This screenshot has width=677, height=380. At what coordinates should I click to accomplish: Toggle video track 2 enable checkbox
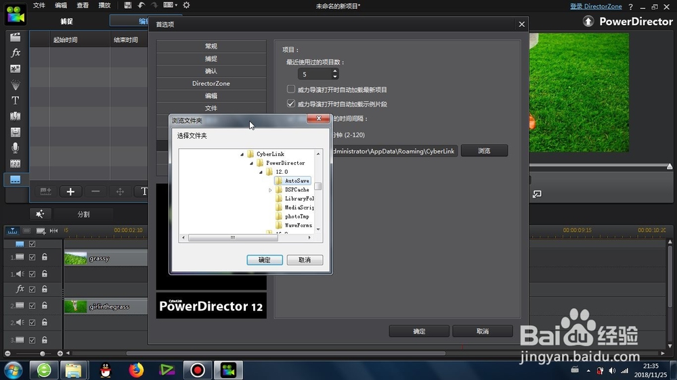coord(32,306)
